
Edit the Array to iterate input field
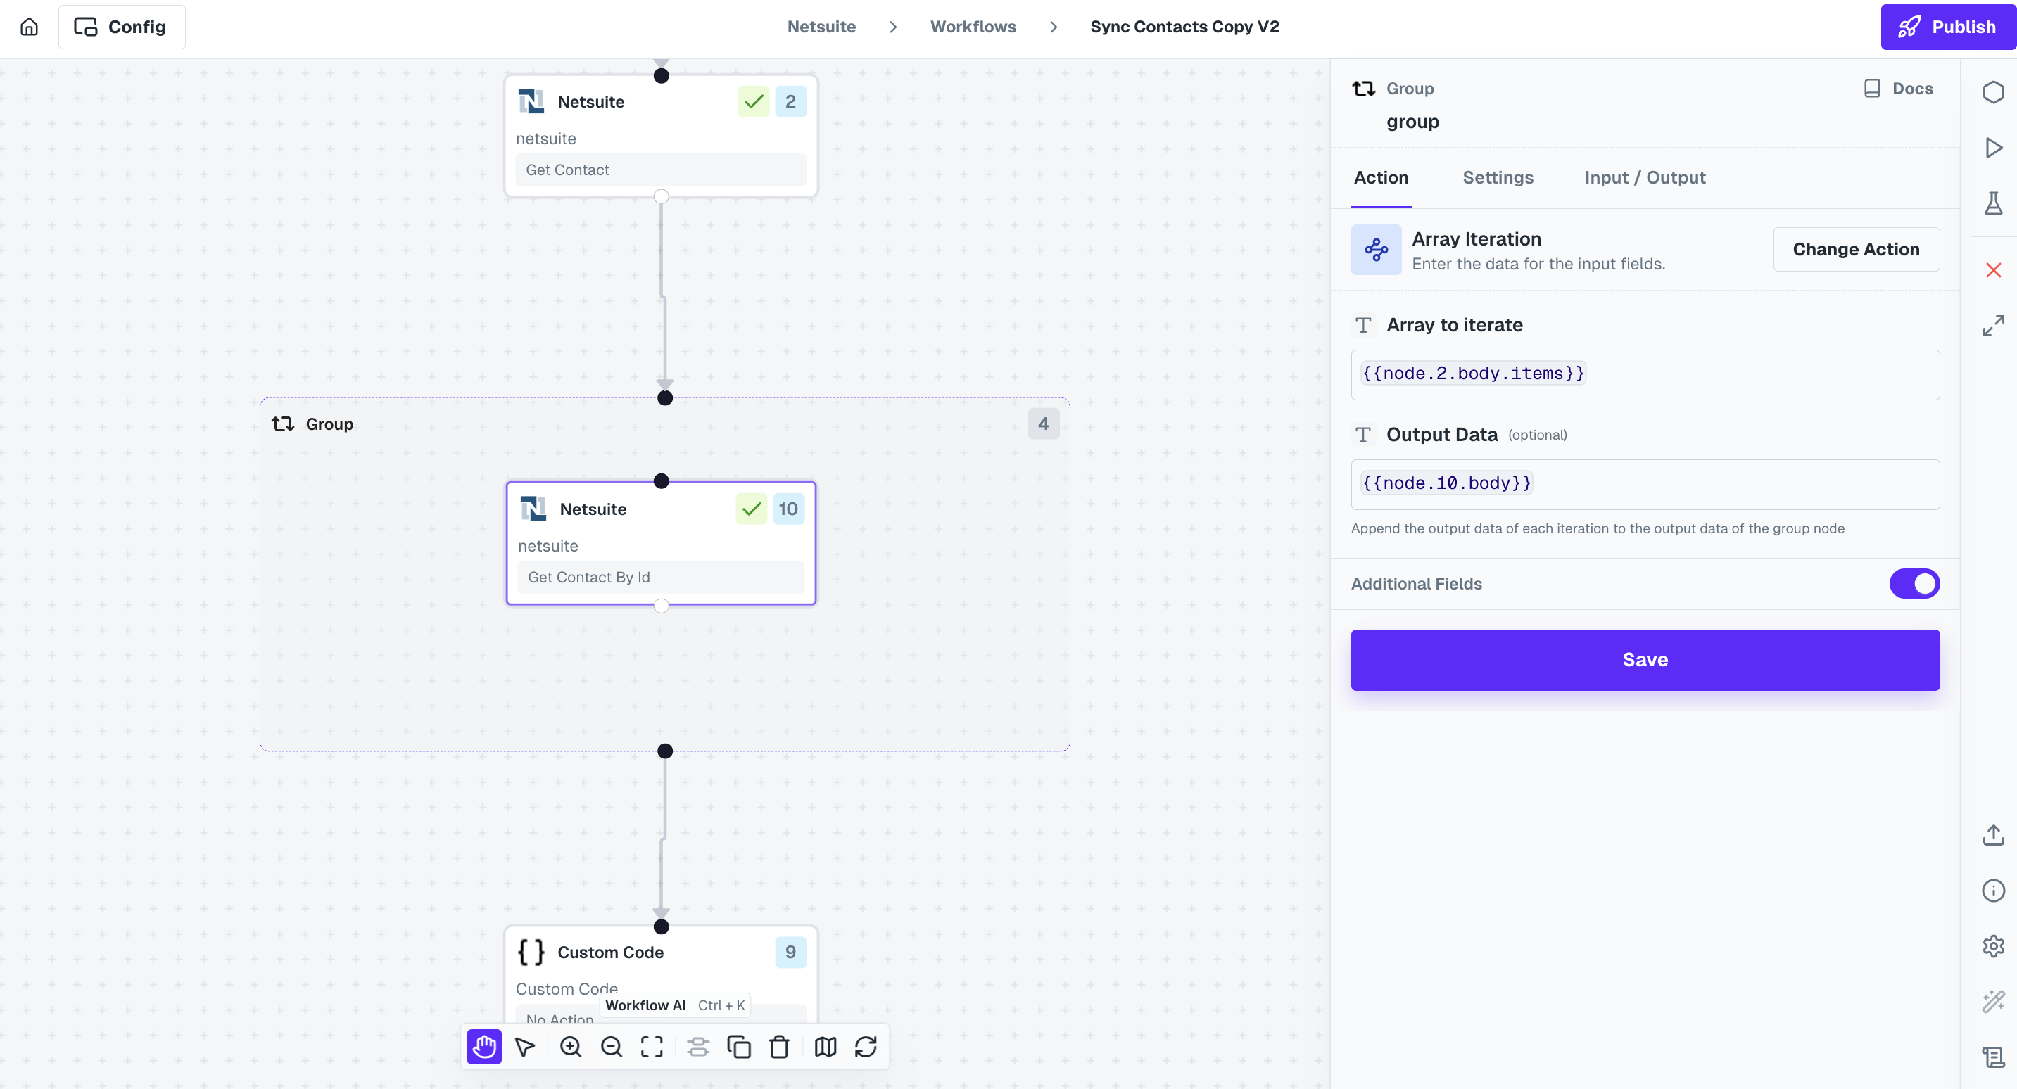1644,374
